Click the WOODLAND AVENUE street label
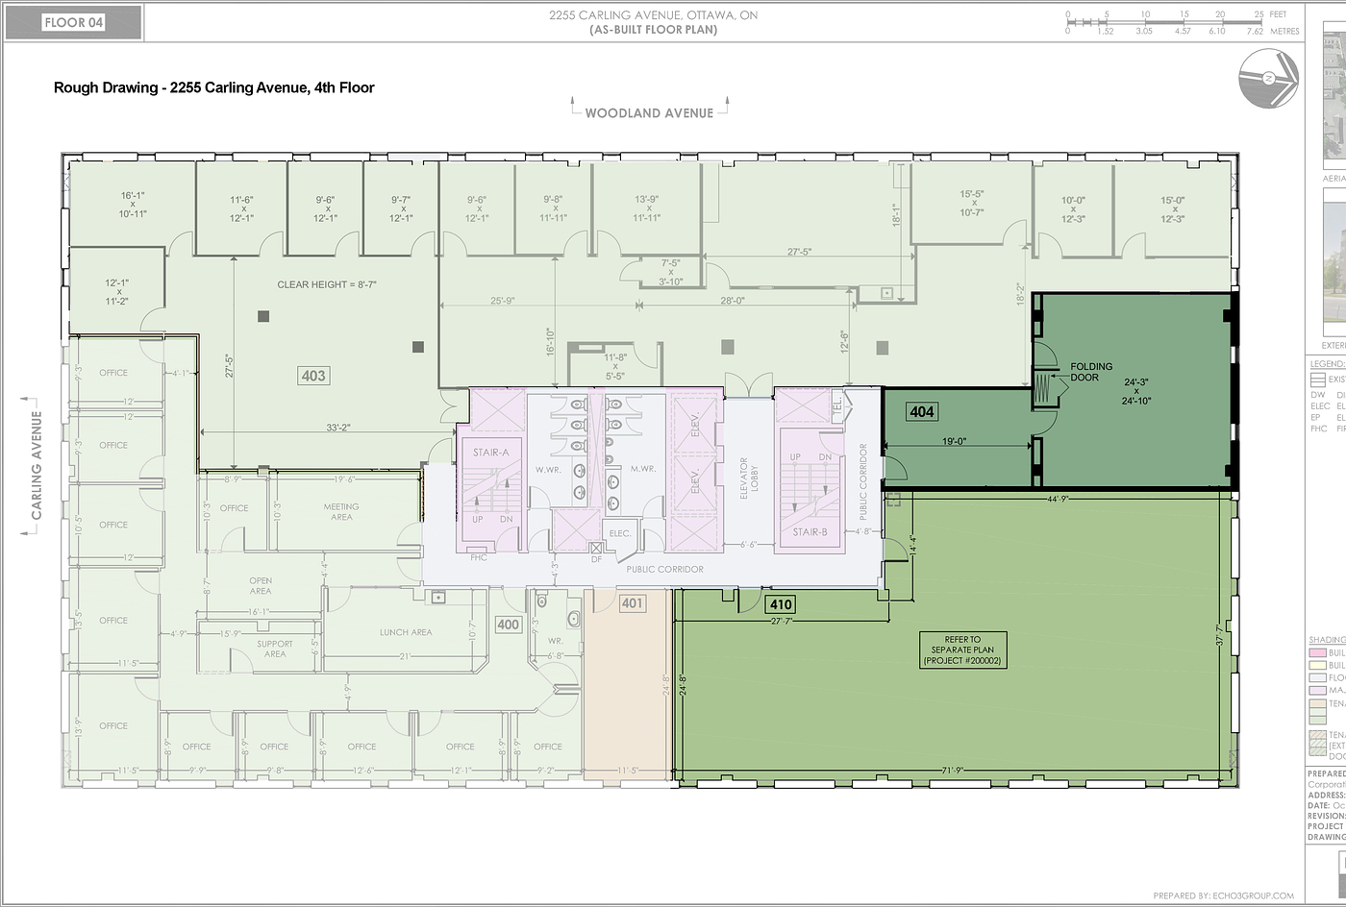1346x907 pixels. [x=649, y=112]
